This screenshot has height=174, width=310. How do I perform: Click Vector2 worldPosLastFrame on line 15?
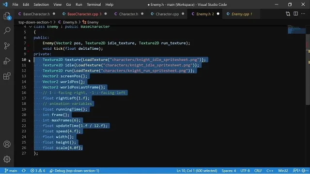(74, 87)
